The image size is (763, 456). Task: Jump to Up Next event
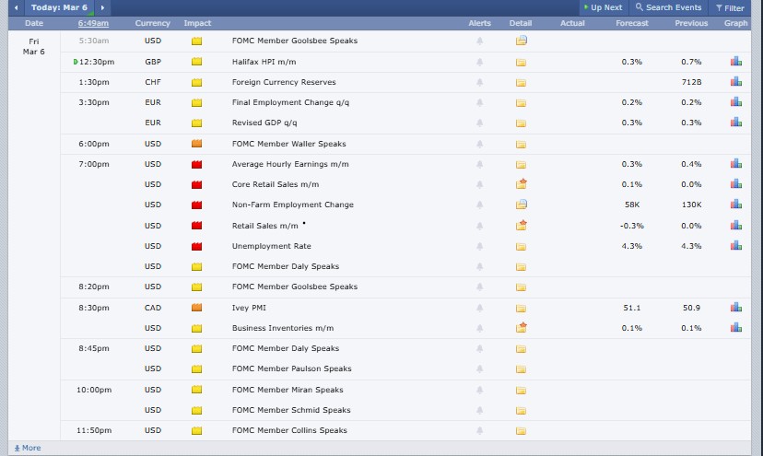pos(602,7)
